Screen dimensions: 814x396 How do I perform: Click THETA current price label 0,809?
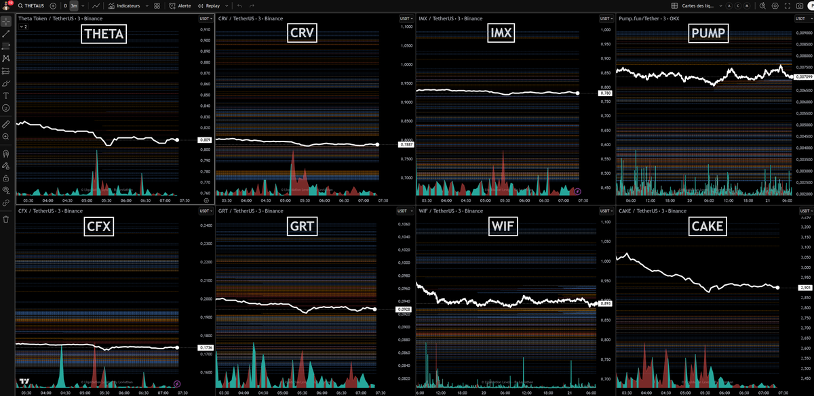(206, 140)
